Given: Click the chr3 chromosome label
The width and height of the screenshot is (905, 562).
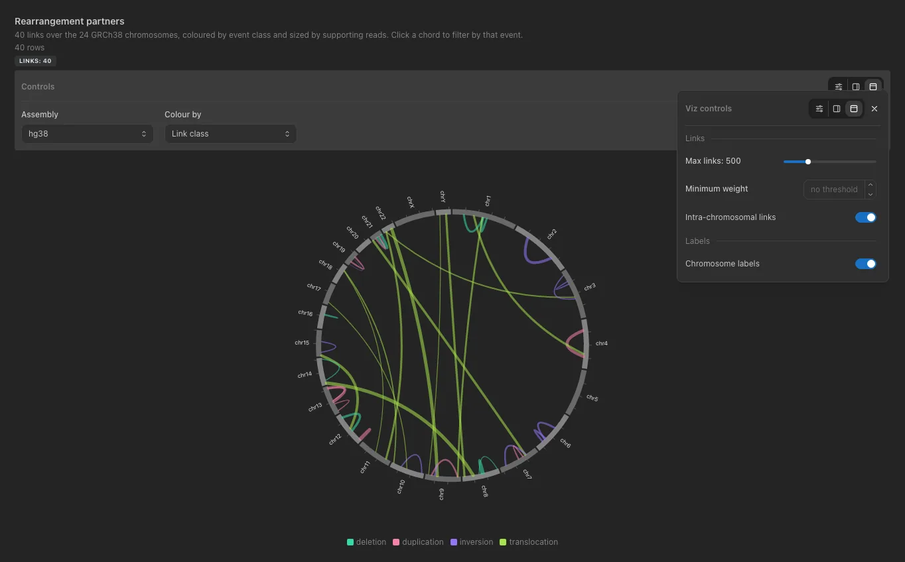Looking at the screenshot, I should [x=589, y=287].
